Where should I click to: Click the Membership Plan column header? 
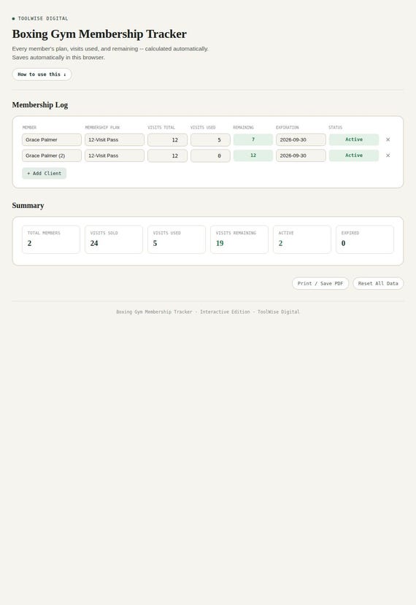click(102, 127)
